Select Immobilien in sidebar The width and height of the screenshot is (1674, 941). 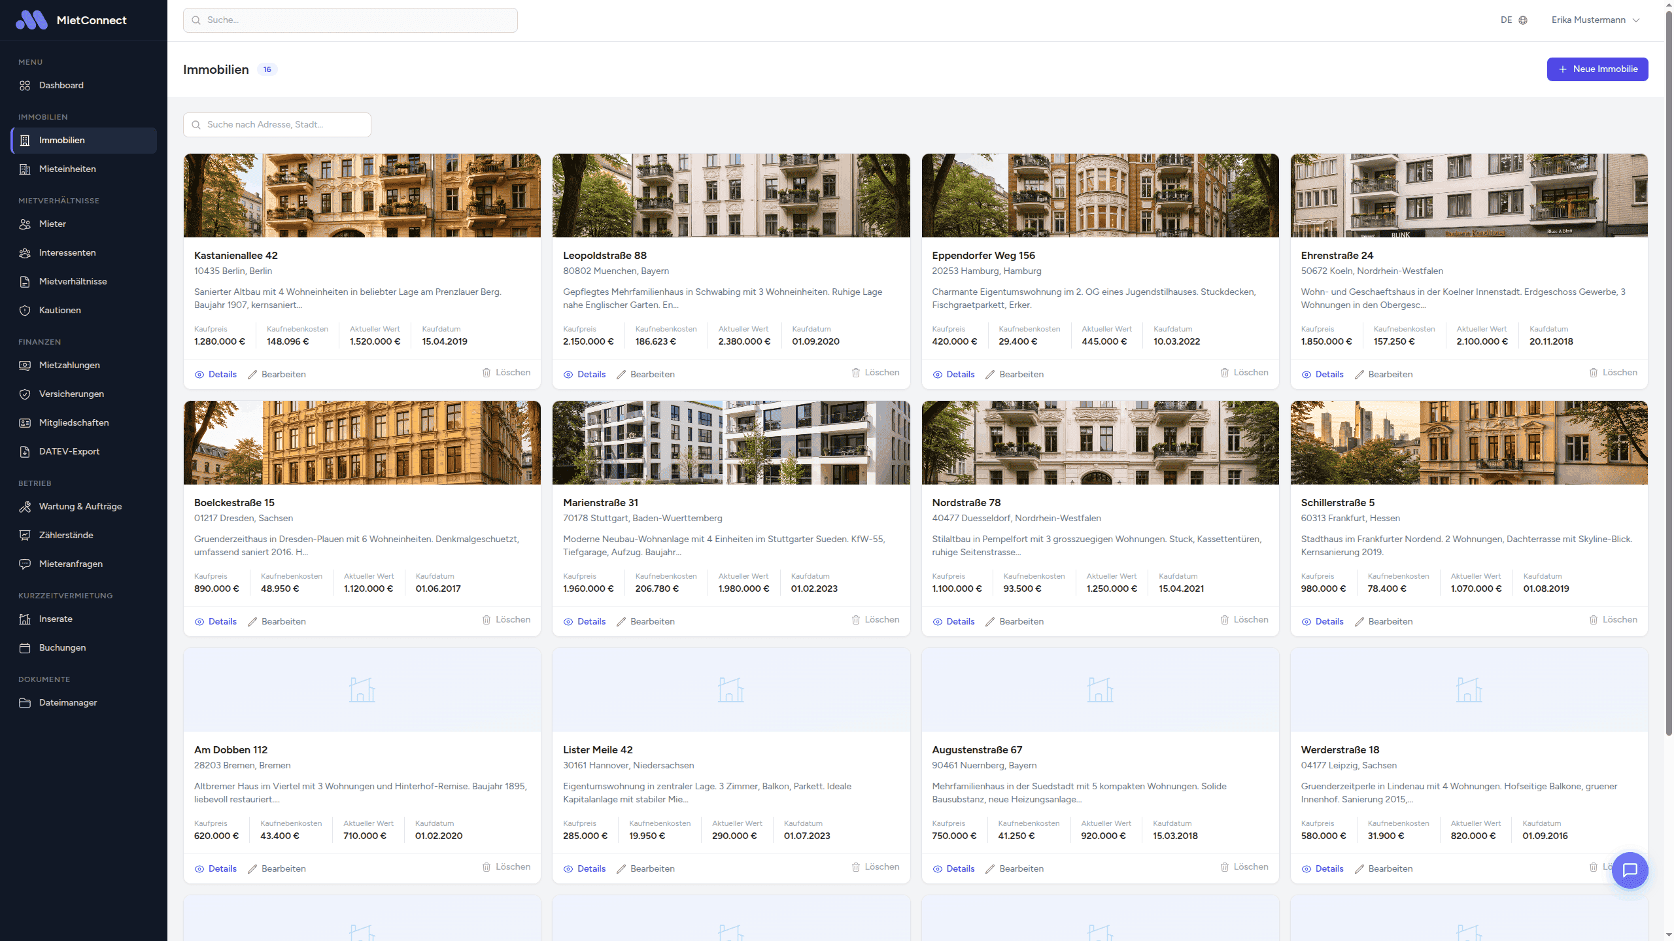(x=84, y=141)
